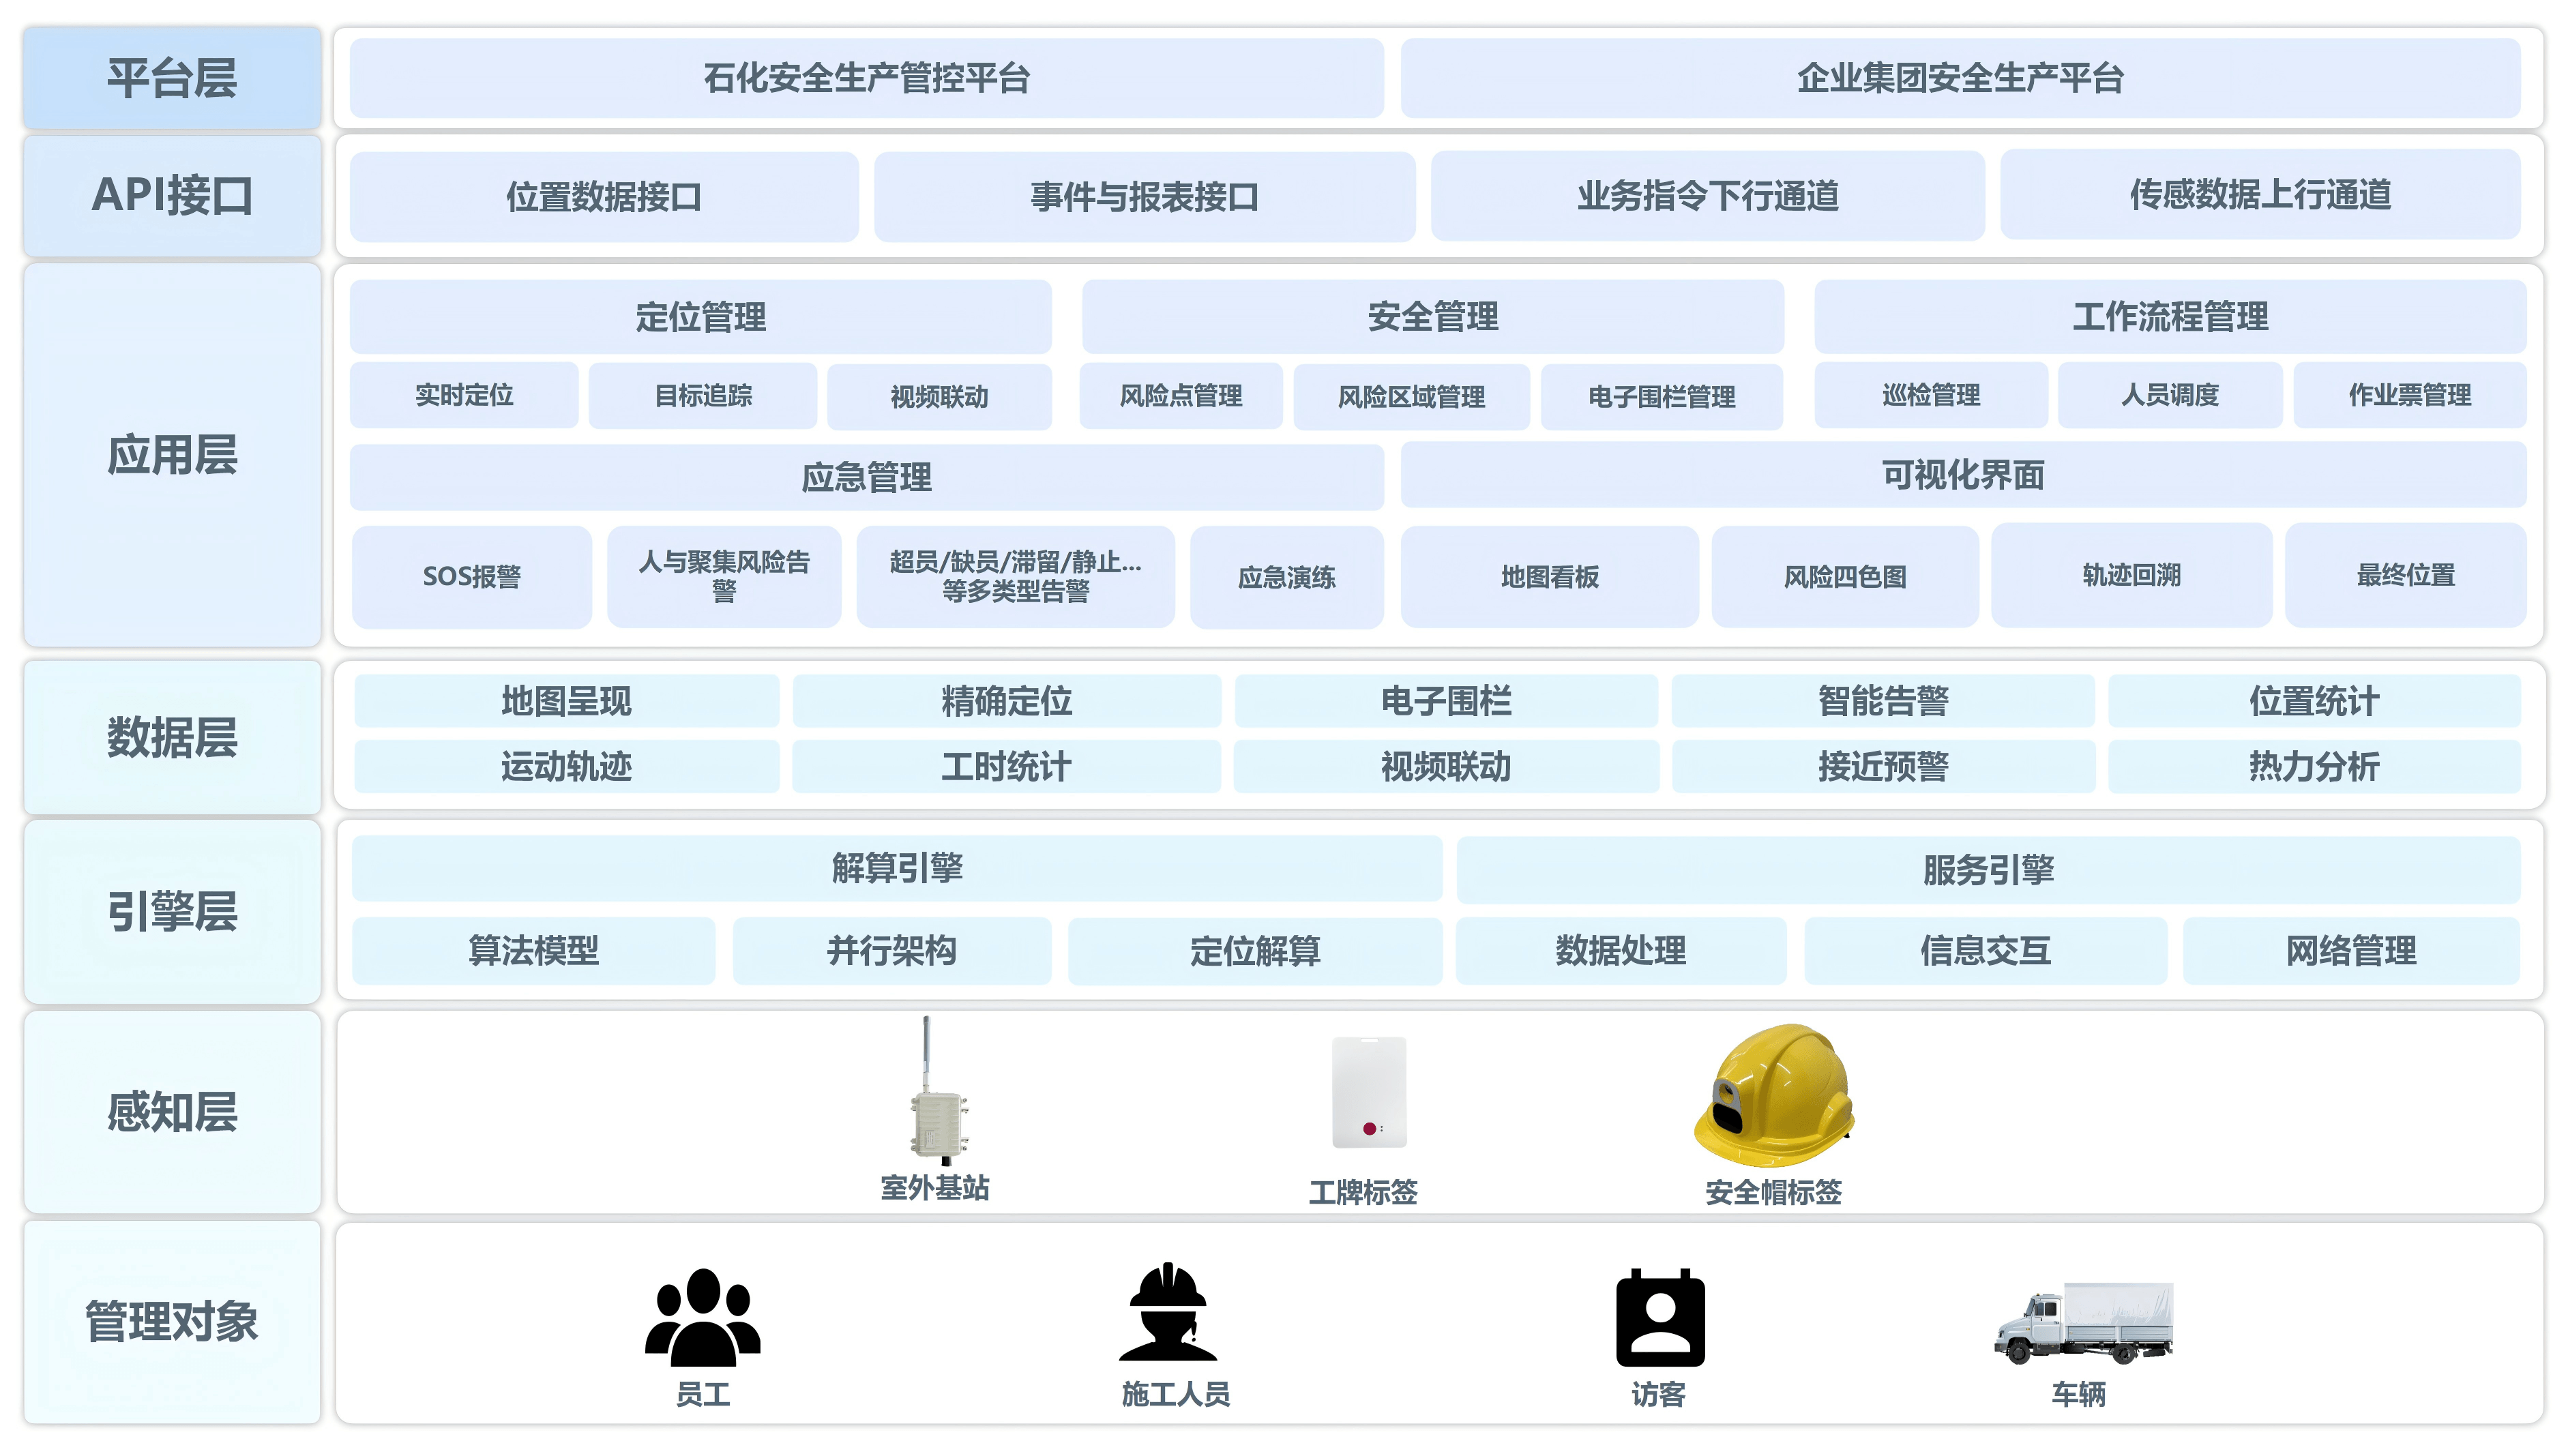The height and width of the screenshot is (1456, 2568).
Task: Click the 室外基站 outdoor base station image
Action: (x=938, y=1091)
